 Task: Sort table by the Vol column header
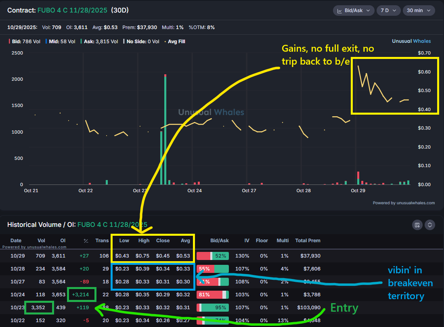(x=41, y=240)
